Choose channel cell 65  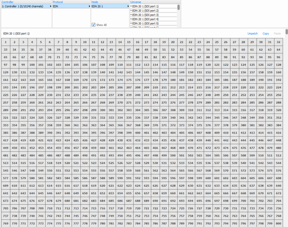click(6, 57)
